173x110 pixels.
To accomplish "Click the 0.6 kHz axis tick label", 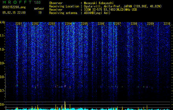I will [2, 105].
